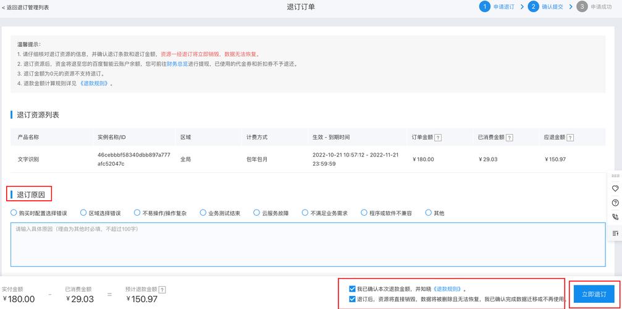This screenshot has width=622, height=309.
Task: Click the heart favorite icon in right sidebar
Action: [615, 188]
